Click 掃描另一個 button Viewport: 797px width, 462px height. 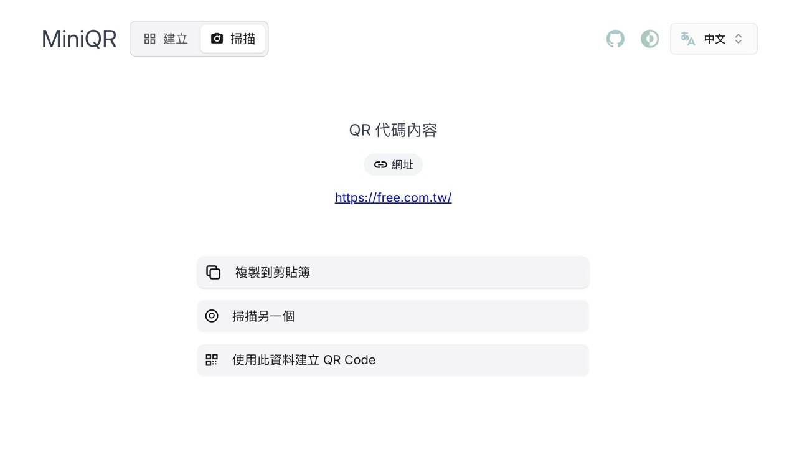coord(393,316)
